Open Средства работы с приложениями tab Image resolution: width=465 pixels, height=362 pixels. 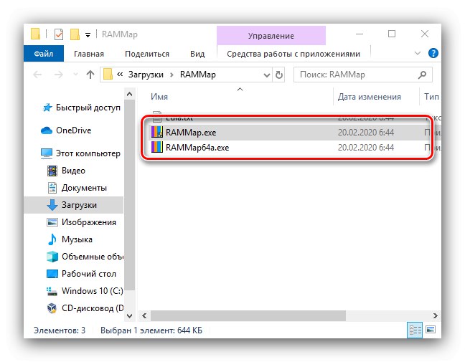point(293,54)
